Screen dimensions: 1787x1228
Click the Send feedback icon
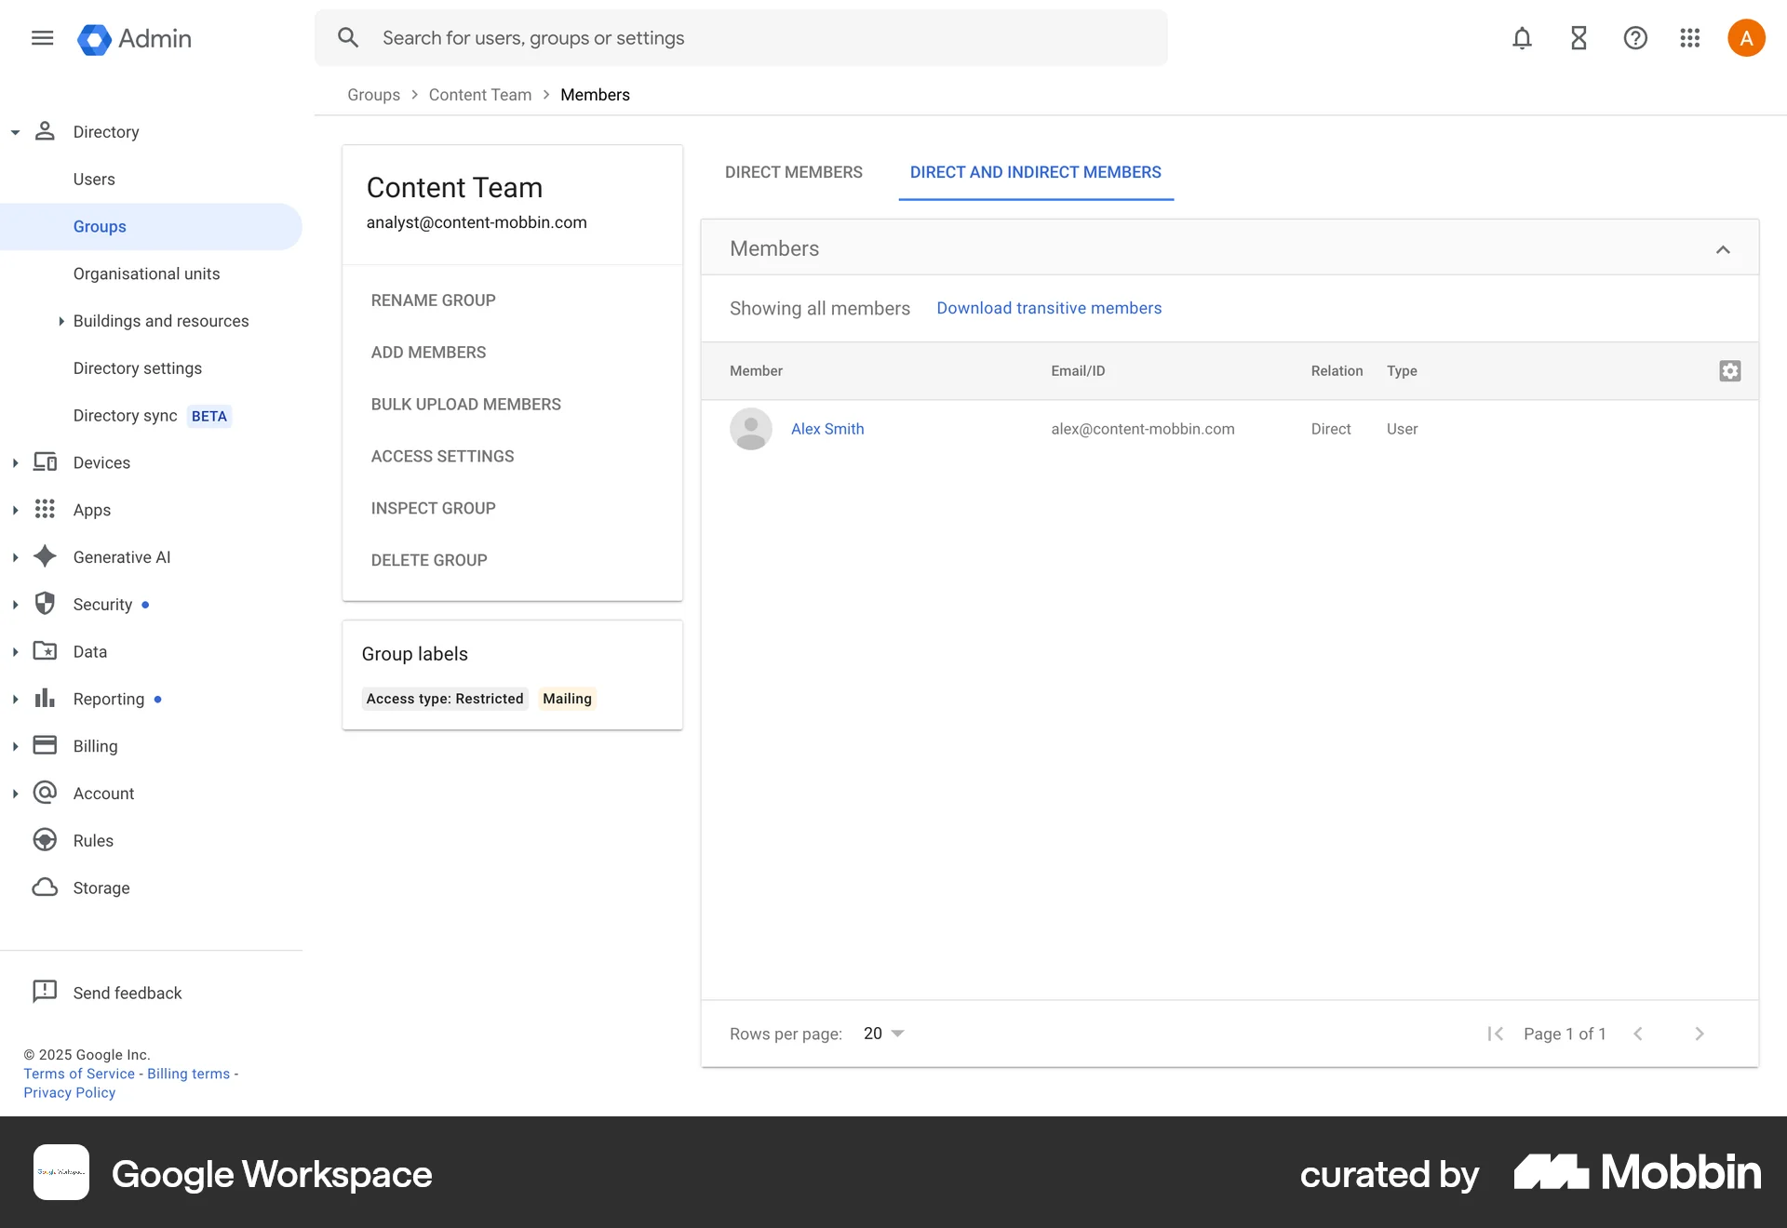pyautogui.click(x=45, y=992)
